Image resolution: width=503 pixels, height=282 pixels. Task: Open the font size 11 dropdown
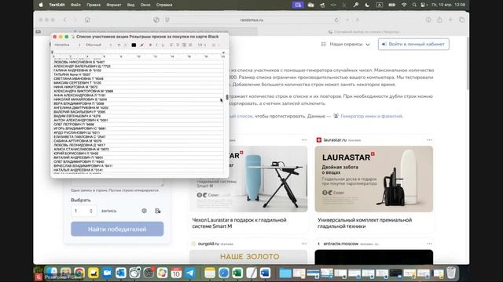122,45
